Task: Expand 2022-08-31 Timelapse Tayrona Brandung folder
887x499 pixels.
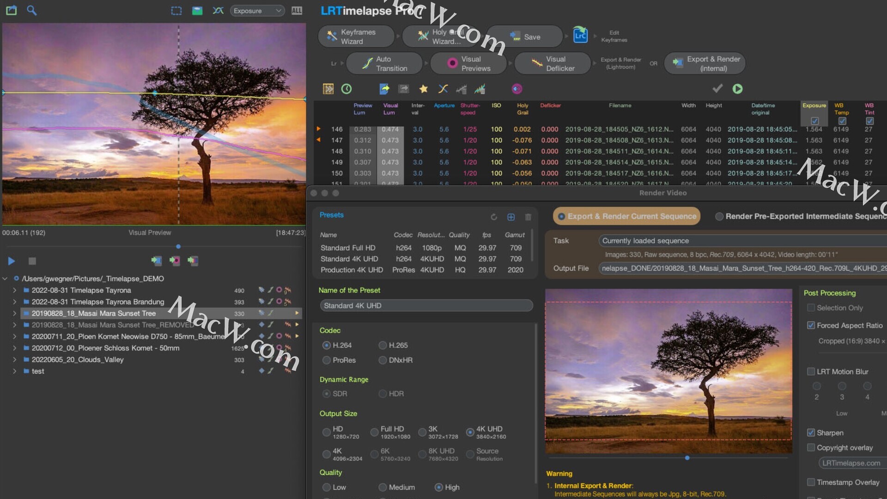Action: [14, 302]
